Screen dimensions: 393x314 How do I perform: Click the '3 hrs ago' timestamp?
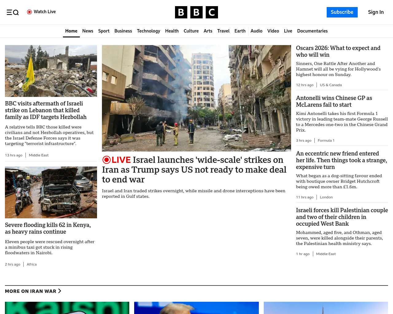(304, 140)
